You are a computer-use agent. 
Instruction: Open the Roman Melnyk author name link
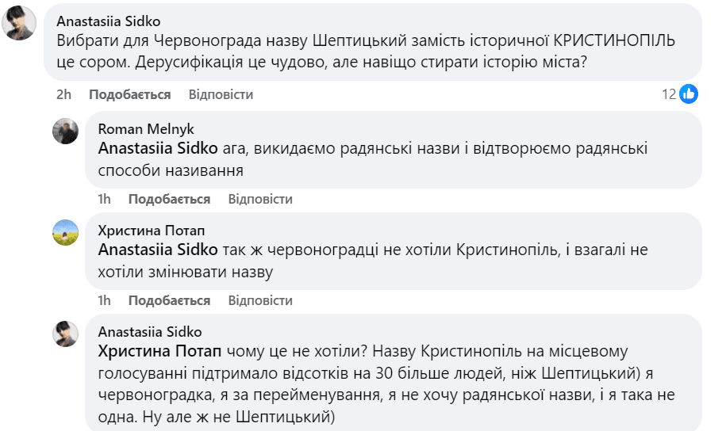pyautogui.click(x=145, y=129)
